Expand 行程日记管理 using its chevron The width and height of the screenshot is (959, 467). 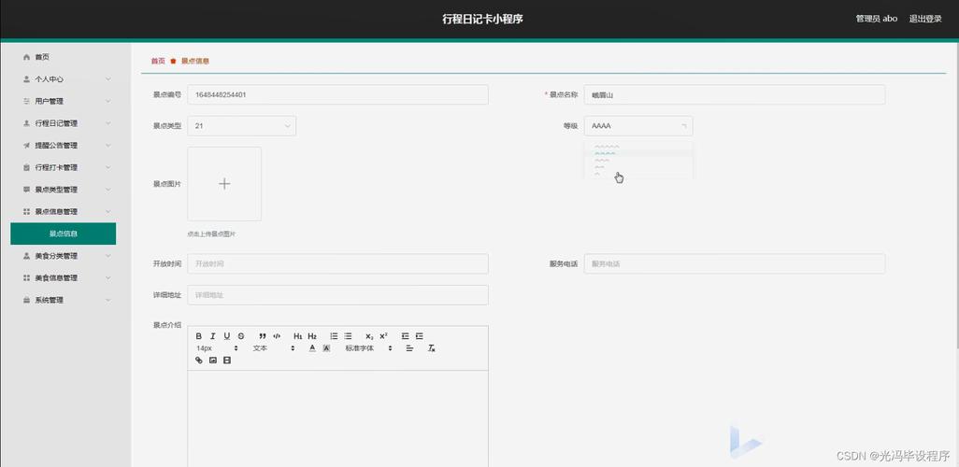click(108, 123)
